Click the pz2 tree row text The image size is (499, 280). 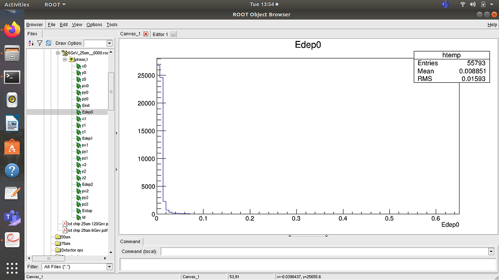click(85, 204)
